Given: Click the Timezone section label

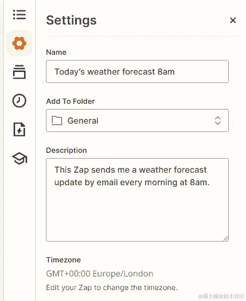Looking at the screenshot, I should pos(63,260).
